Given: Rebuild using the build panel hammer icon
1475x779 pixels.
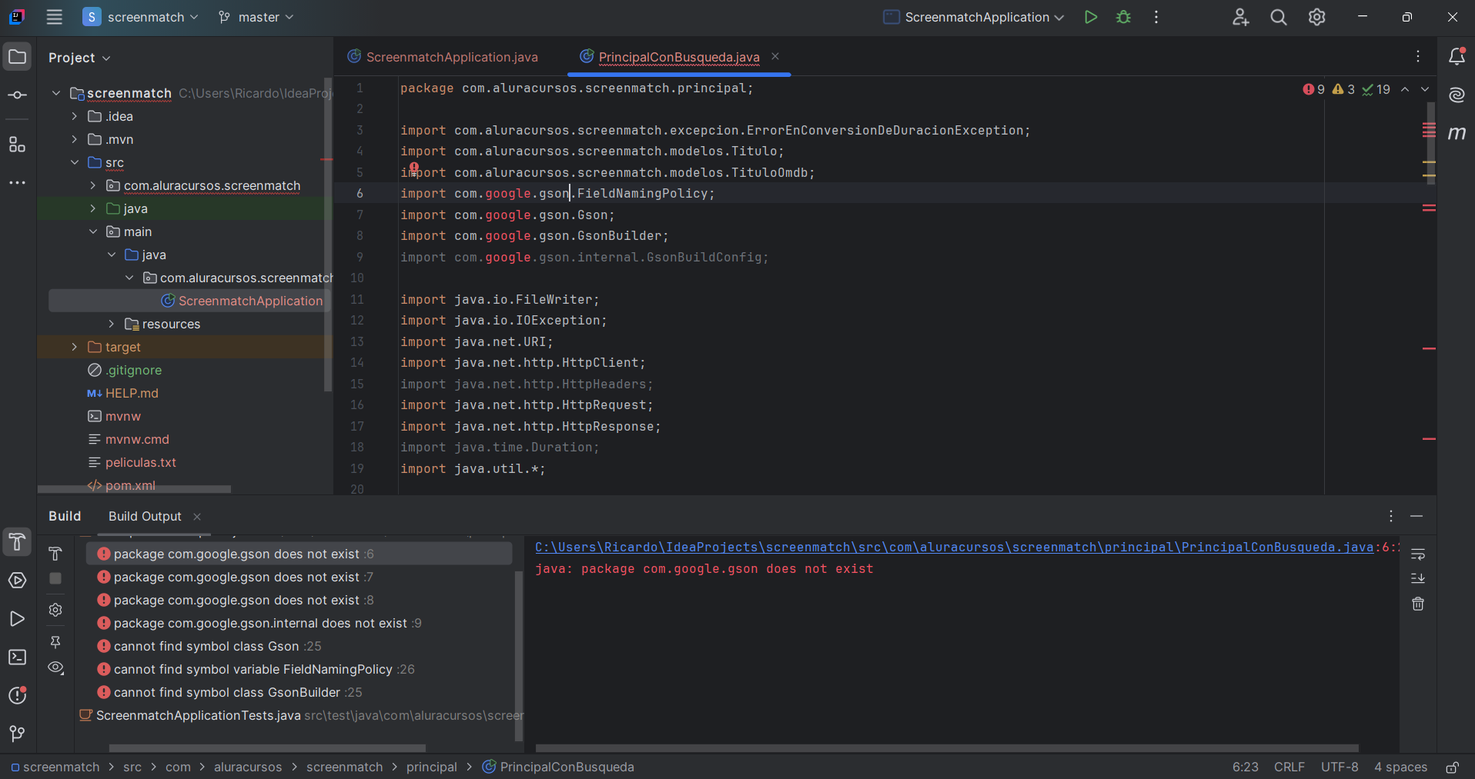Looking at the screenshot, I should [55, 554].
